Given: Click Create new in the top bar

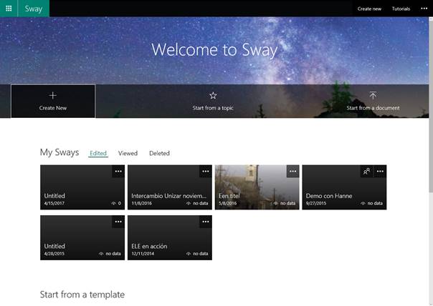Looking at the screenshot, I should (x=369, y=9).
